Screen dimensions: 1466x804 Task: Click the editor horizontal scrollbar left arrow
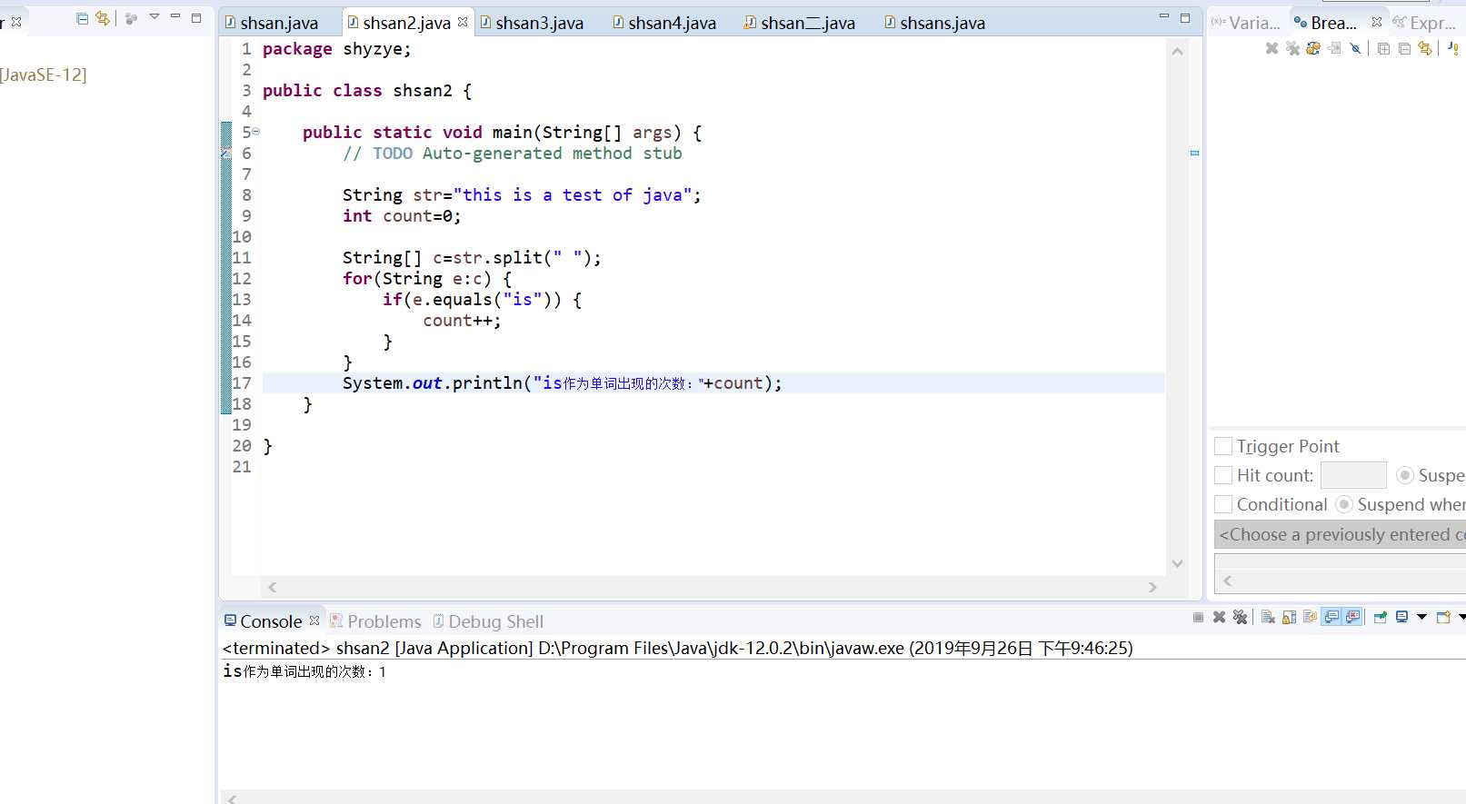point(273,588)
